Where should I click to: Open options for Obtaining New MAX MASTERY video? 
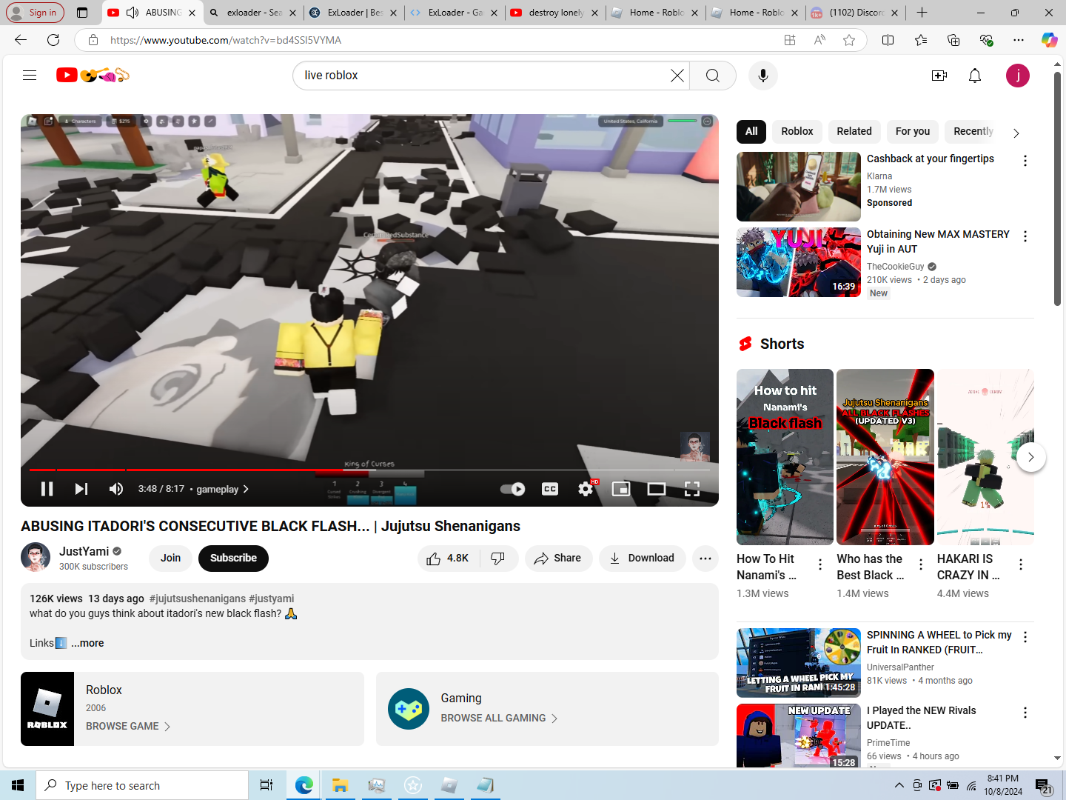[x=1025, y=236]
